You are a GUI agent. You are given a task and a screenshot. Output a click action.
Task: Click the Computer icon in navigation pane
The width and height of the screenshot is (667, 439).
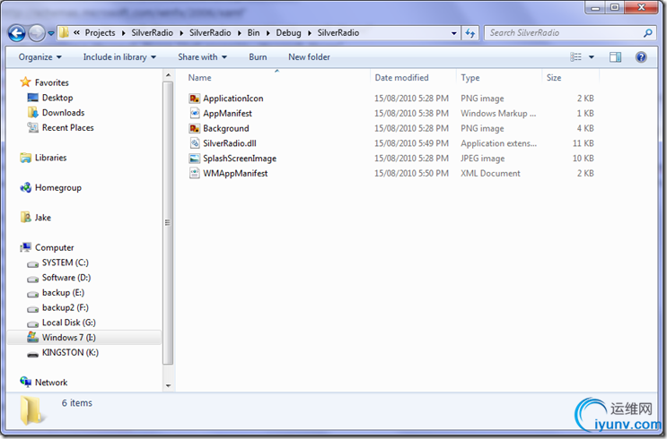(x=25, y=247)
